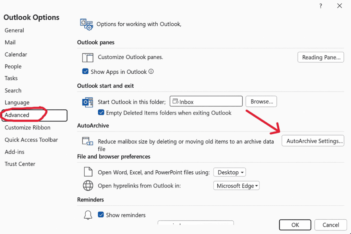
Task: Open the Microsoft Edge browser dropdown
Action: click(x=237, y=186)
